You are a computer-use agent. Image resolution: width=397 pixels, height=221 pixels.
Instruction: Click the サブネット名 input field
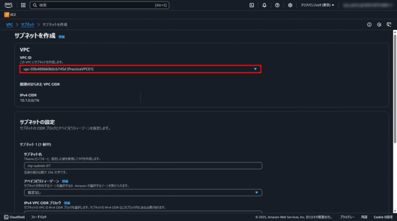(143, 166)
